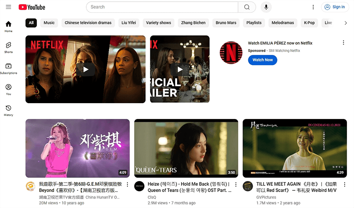Select Chinese television dramas chip
The width and height of the screenshot is (354, 208).
click(88, 23)
